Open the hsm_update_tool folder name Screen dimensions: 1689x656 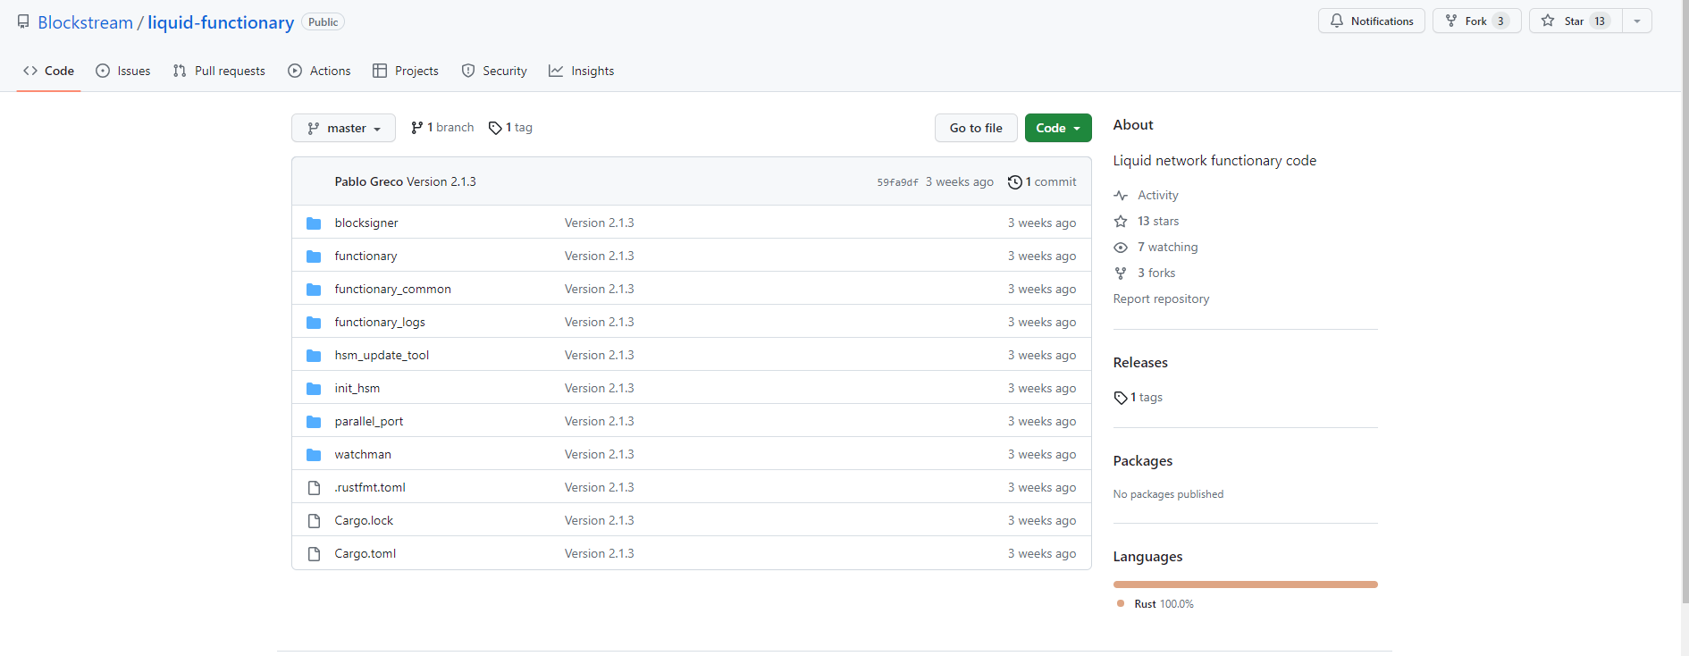point(382,356)
